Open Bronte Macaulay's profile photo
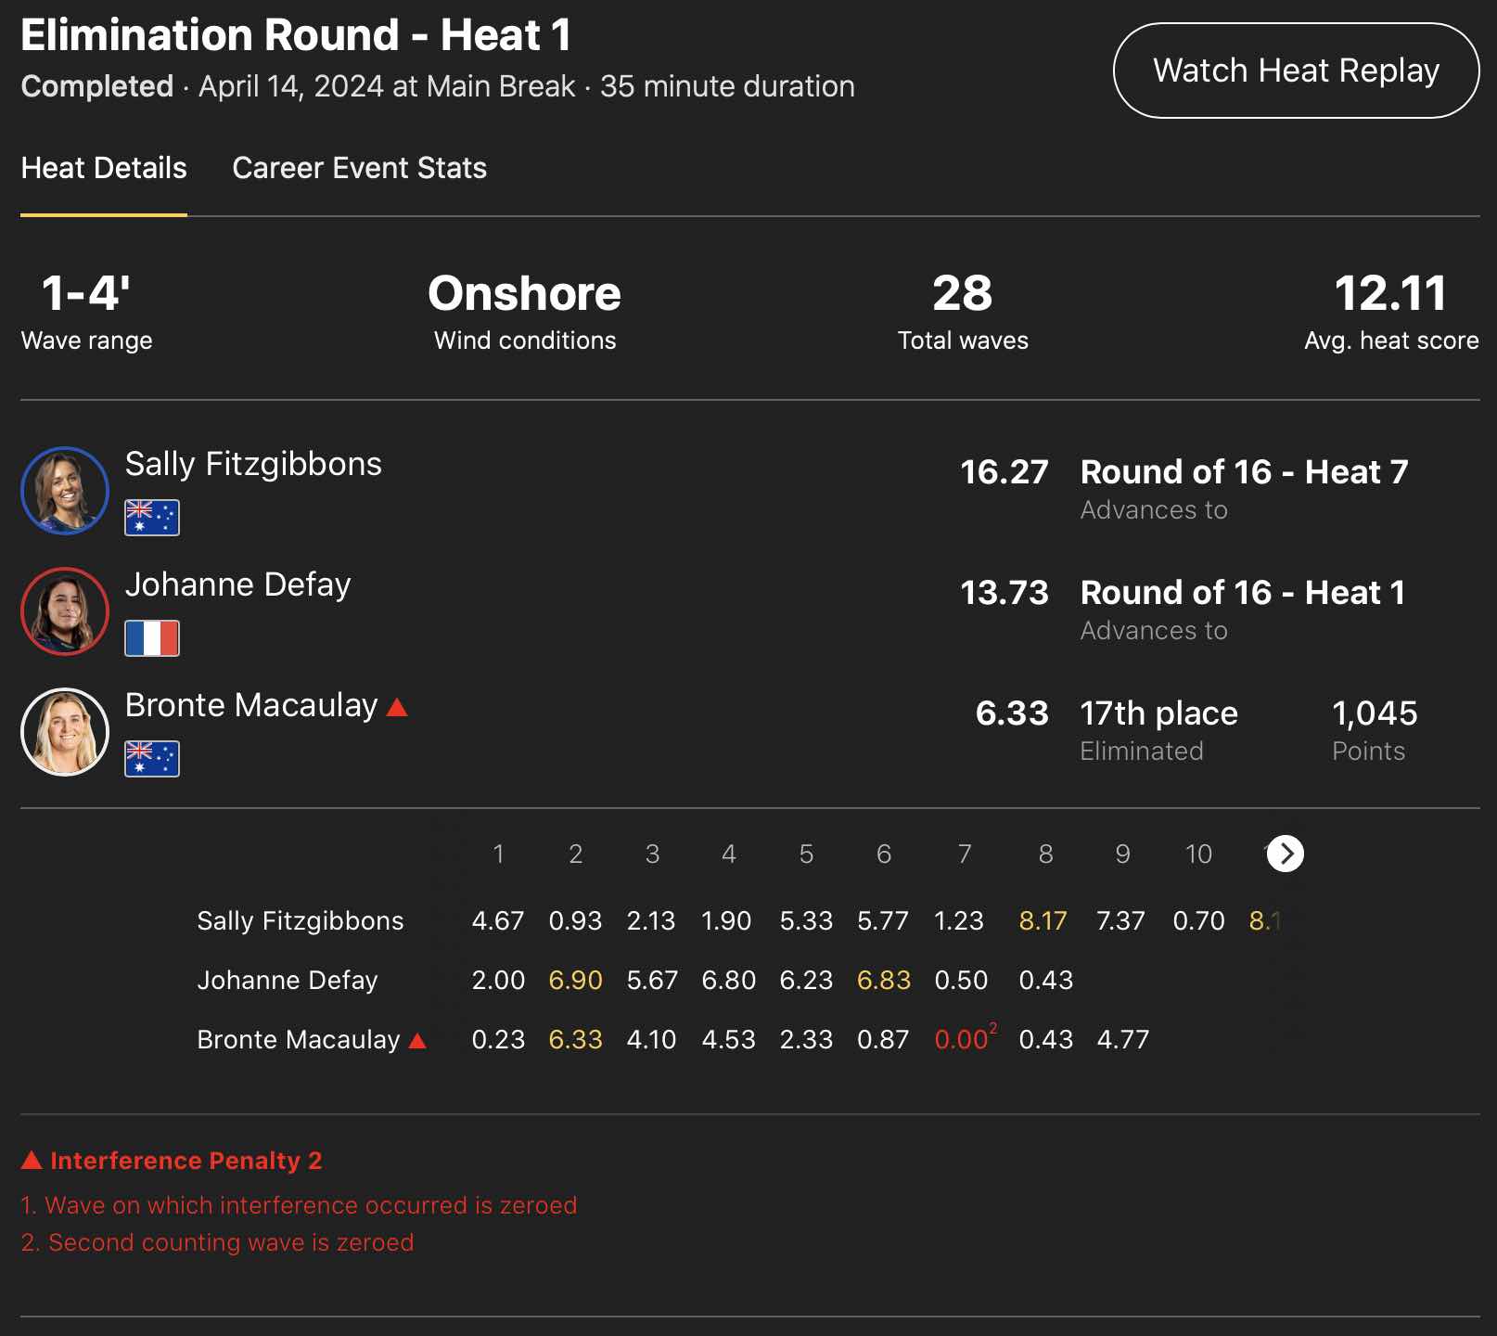 pyautogui.click(x=65, y=732)
